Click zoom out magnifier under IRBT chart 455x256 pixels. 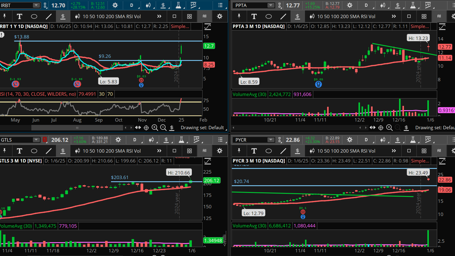pos(164,128)
